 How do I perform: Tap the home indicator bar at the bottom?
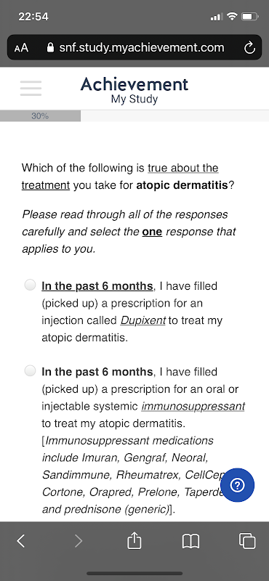[x=134, y=574]
